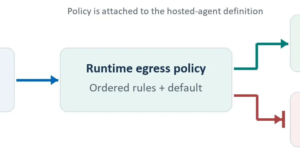Viewport: 300px width, 157px height.
Task: Click the blue arrowhead entering the policy box
Action: pos(54,80)
